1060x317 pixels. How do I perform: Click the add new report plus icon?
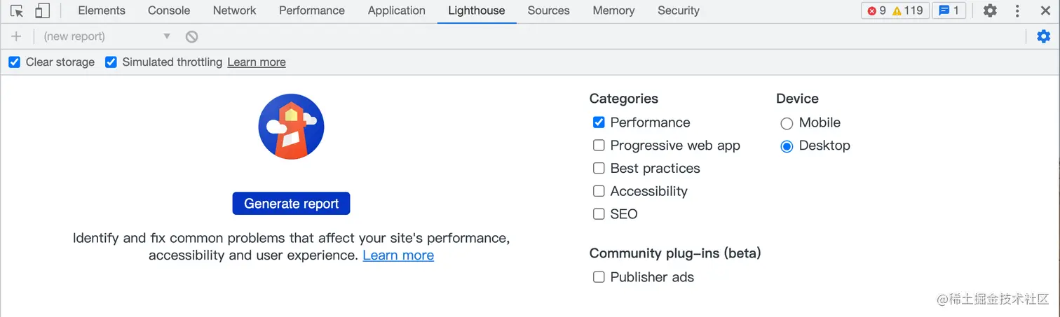(16, 36)
